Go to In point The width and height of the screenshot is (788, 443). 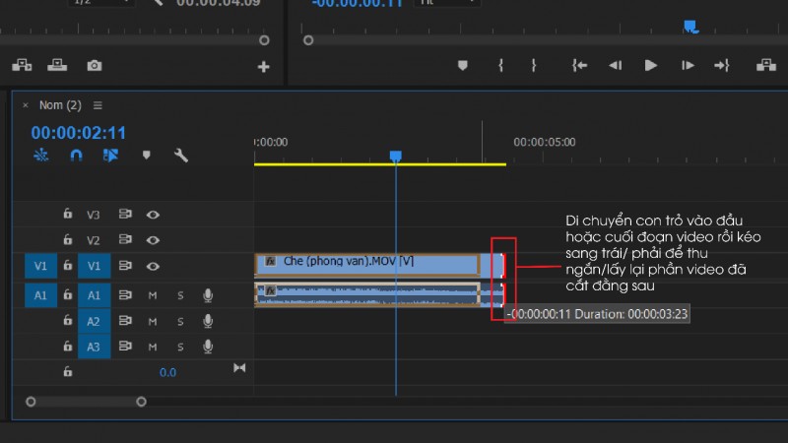579,65
